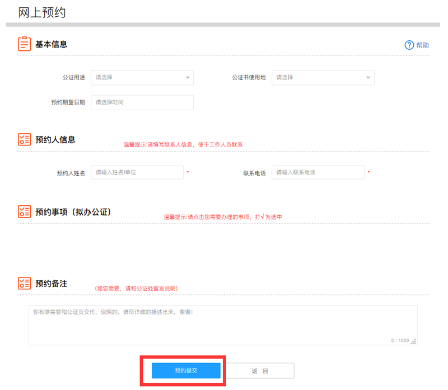Open the 公证用途 dropdown
This screenshot has width=448, height=390.
(142, 78)
